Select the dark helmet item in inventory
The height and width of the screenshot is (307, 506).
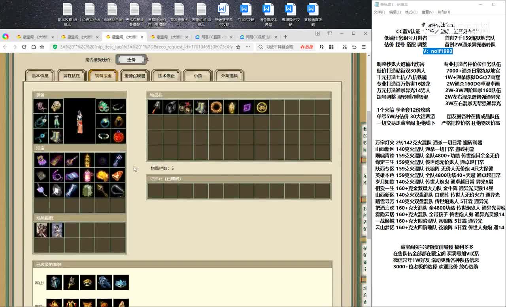coord(170,107)
